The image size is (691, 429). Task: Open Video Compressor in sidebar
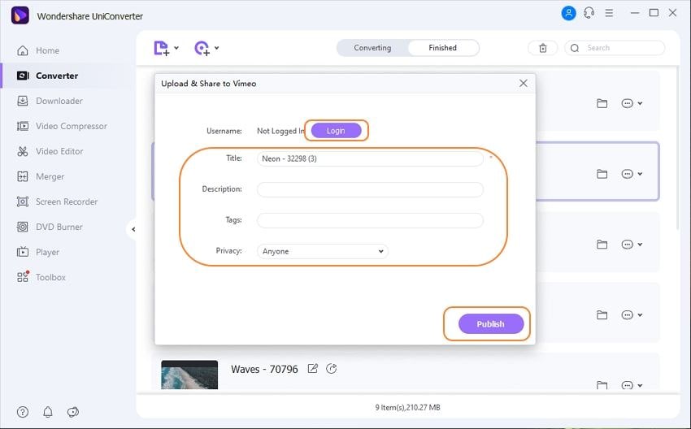pyautogui.click(x=72, y=126)
